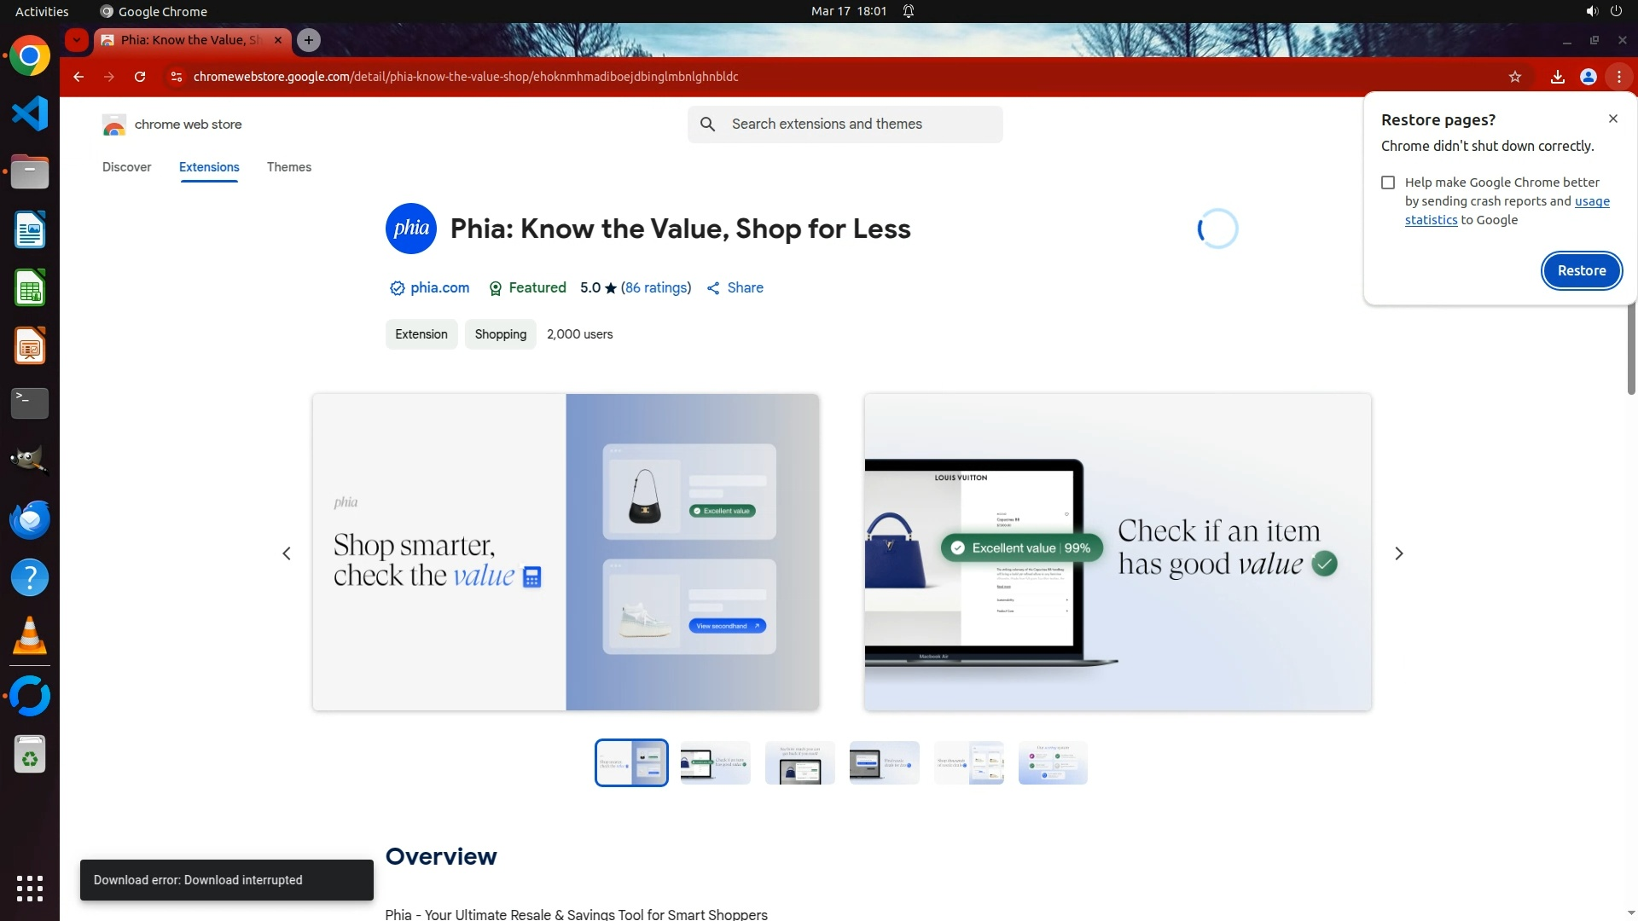This screenshot has height=921, width=1638.
Task: Enable sending crash reports checkbox
Action: [1388, 182]
